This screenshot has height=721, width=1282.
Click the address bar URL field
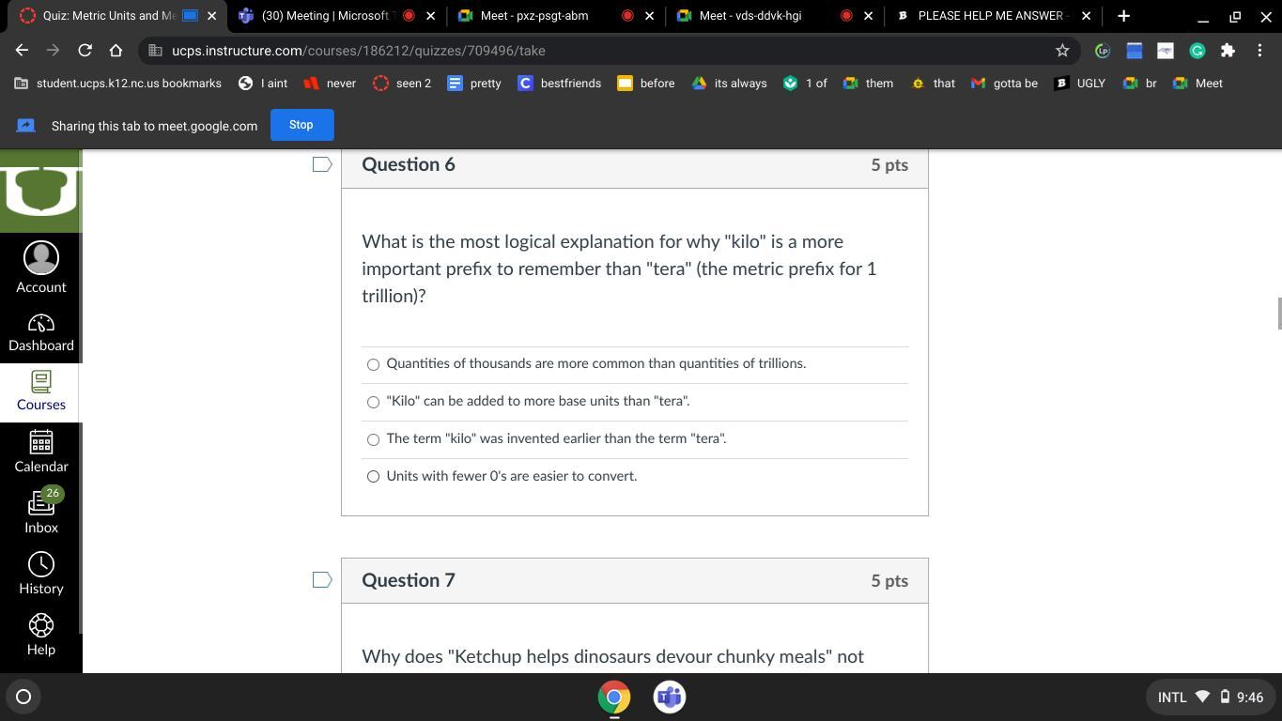coord(601,51)
